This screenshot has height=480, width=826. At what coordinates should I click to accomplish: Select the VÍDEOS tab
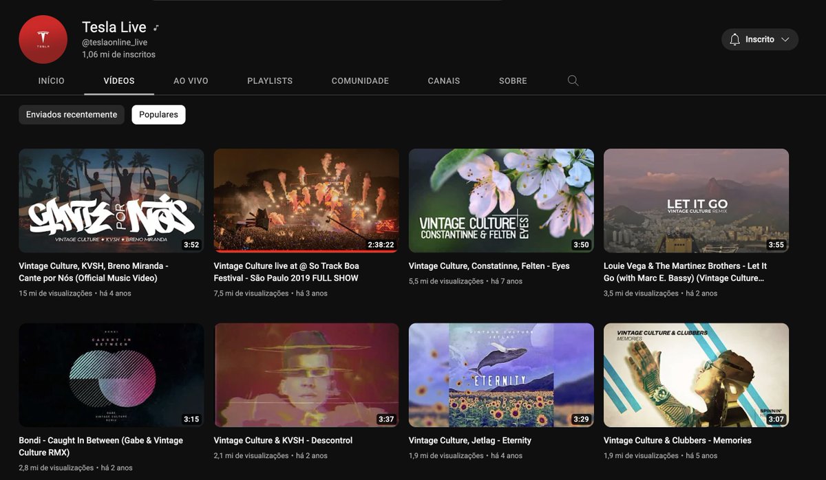click(x=119, y=80)
